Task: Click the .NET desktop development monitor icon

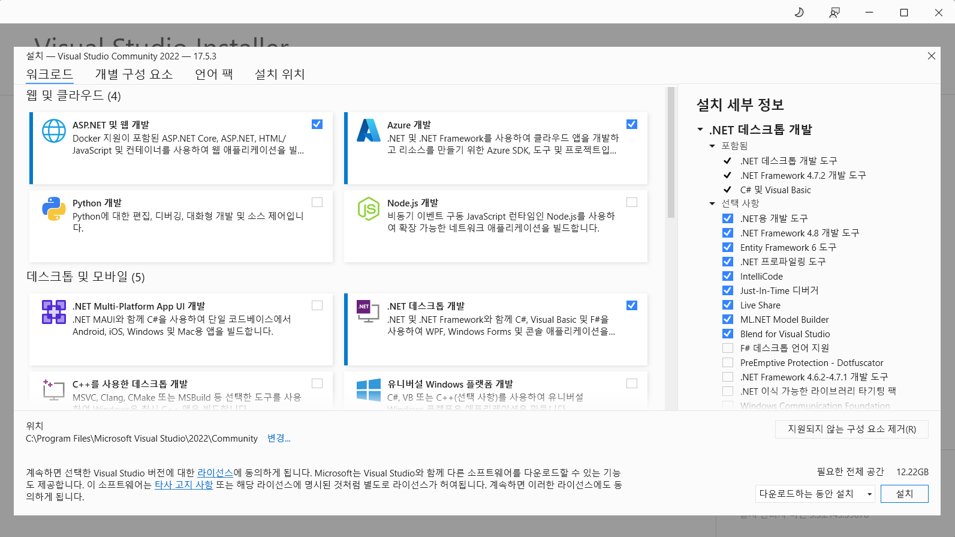Action: click(x=369, y=311)
